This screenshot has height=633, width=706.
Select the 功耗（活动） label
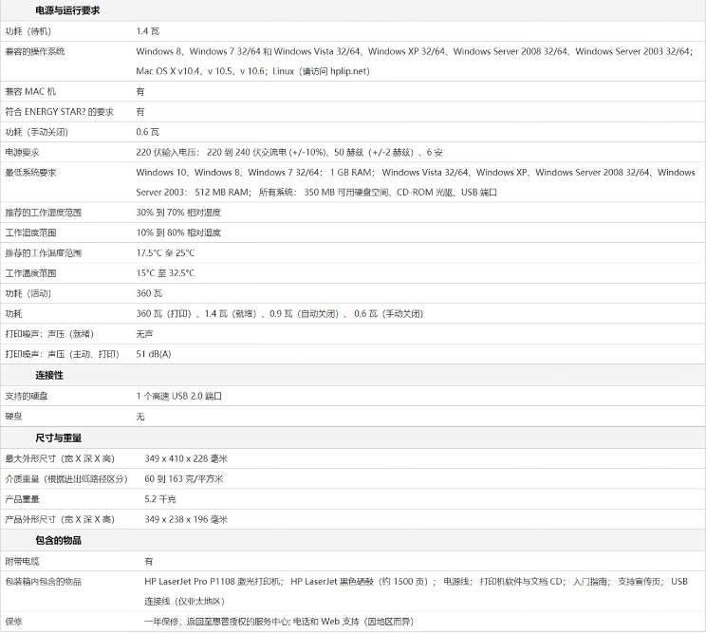click(x=28, y=293)
